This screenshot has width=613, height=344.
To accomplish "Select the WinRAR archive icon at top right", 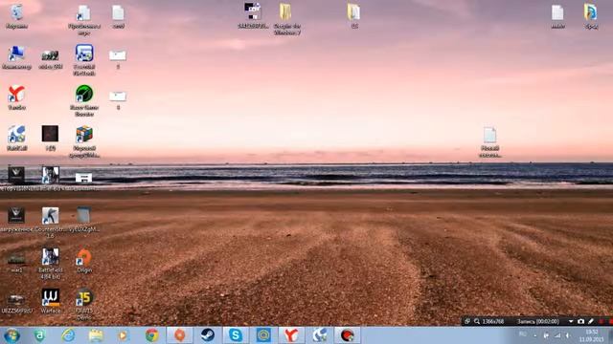I will click(591, 16).
